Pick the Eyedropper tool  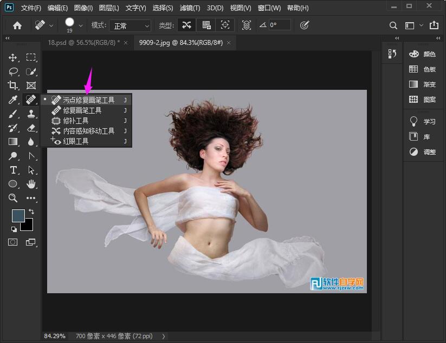[13, 100]
